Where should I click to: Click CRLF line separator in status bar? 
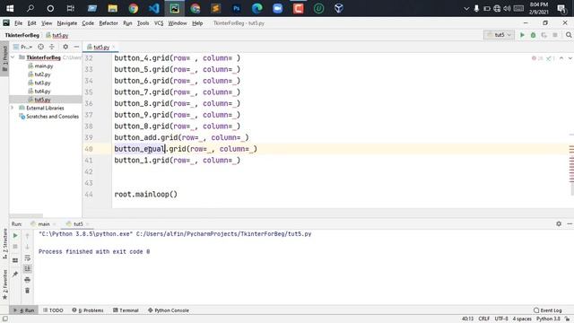point(484,319)
